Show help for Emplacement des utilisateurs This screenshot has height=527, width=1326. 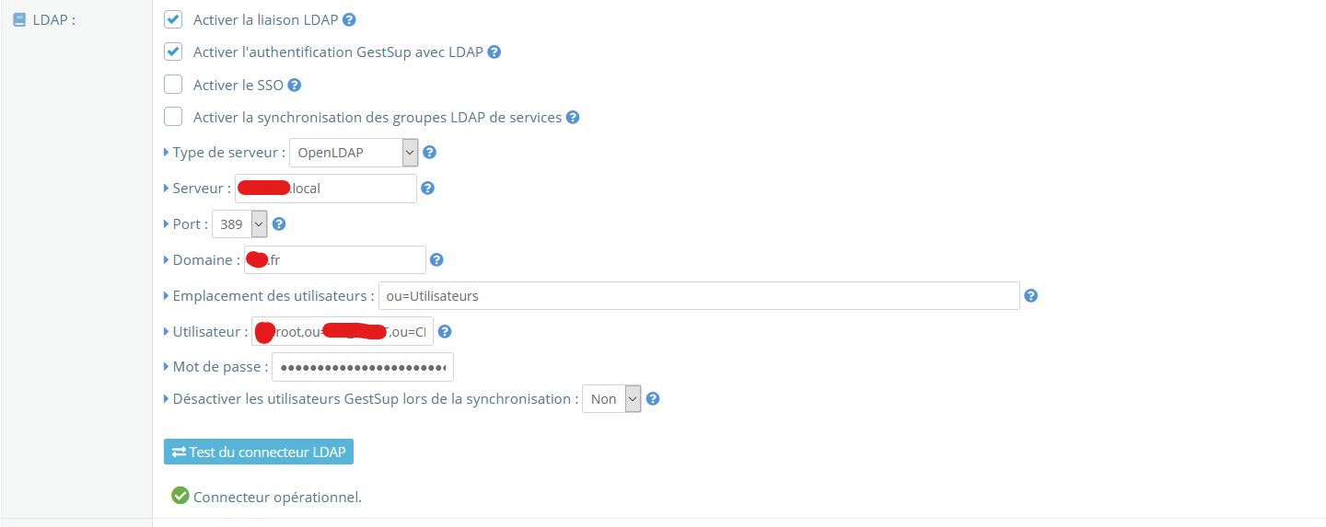[x=1031, y=296]
